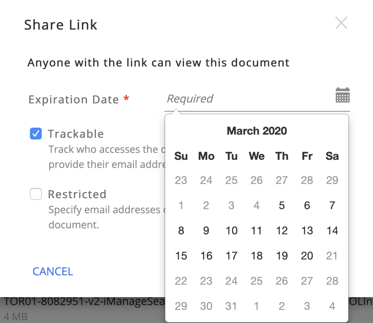Select March 10 in the calendar
This screenshot has height=323, width=373.
(231, 231)
